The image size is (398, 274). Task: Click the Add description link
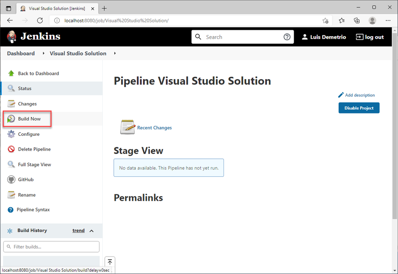point(360,95)
